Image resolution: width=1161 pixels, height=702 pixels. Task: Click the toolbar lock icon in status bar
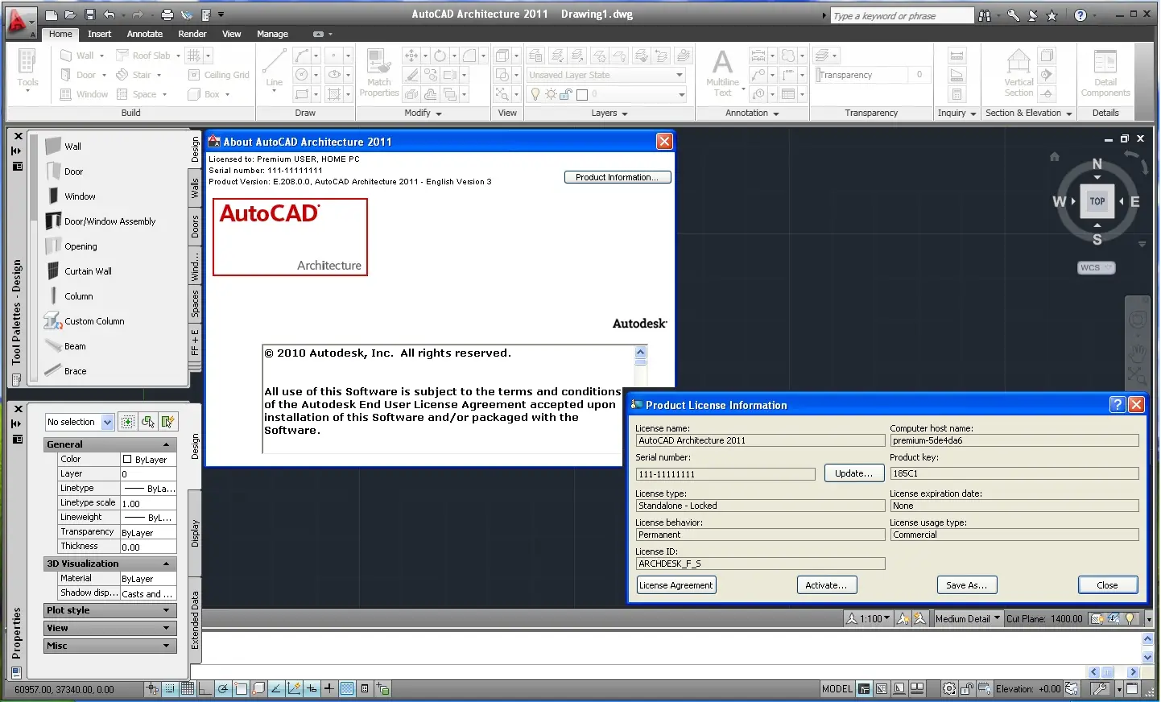(x=966, y=689)
